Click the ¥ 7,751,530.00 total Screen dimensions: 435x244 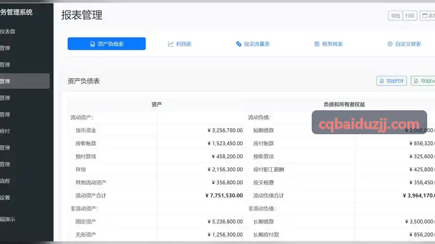coord(224,195)
